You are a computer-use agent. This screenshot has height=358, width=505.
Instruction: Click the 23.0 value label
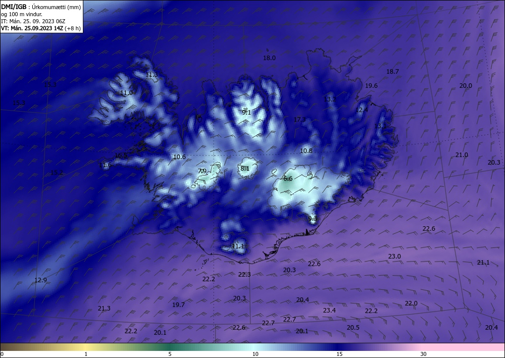coord(394,257)
